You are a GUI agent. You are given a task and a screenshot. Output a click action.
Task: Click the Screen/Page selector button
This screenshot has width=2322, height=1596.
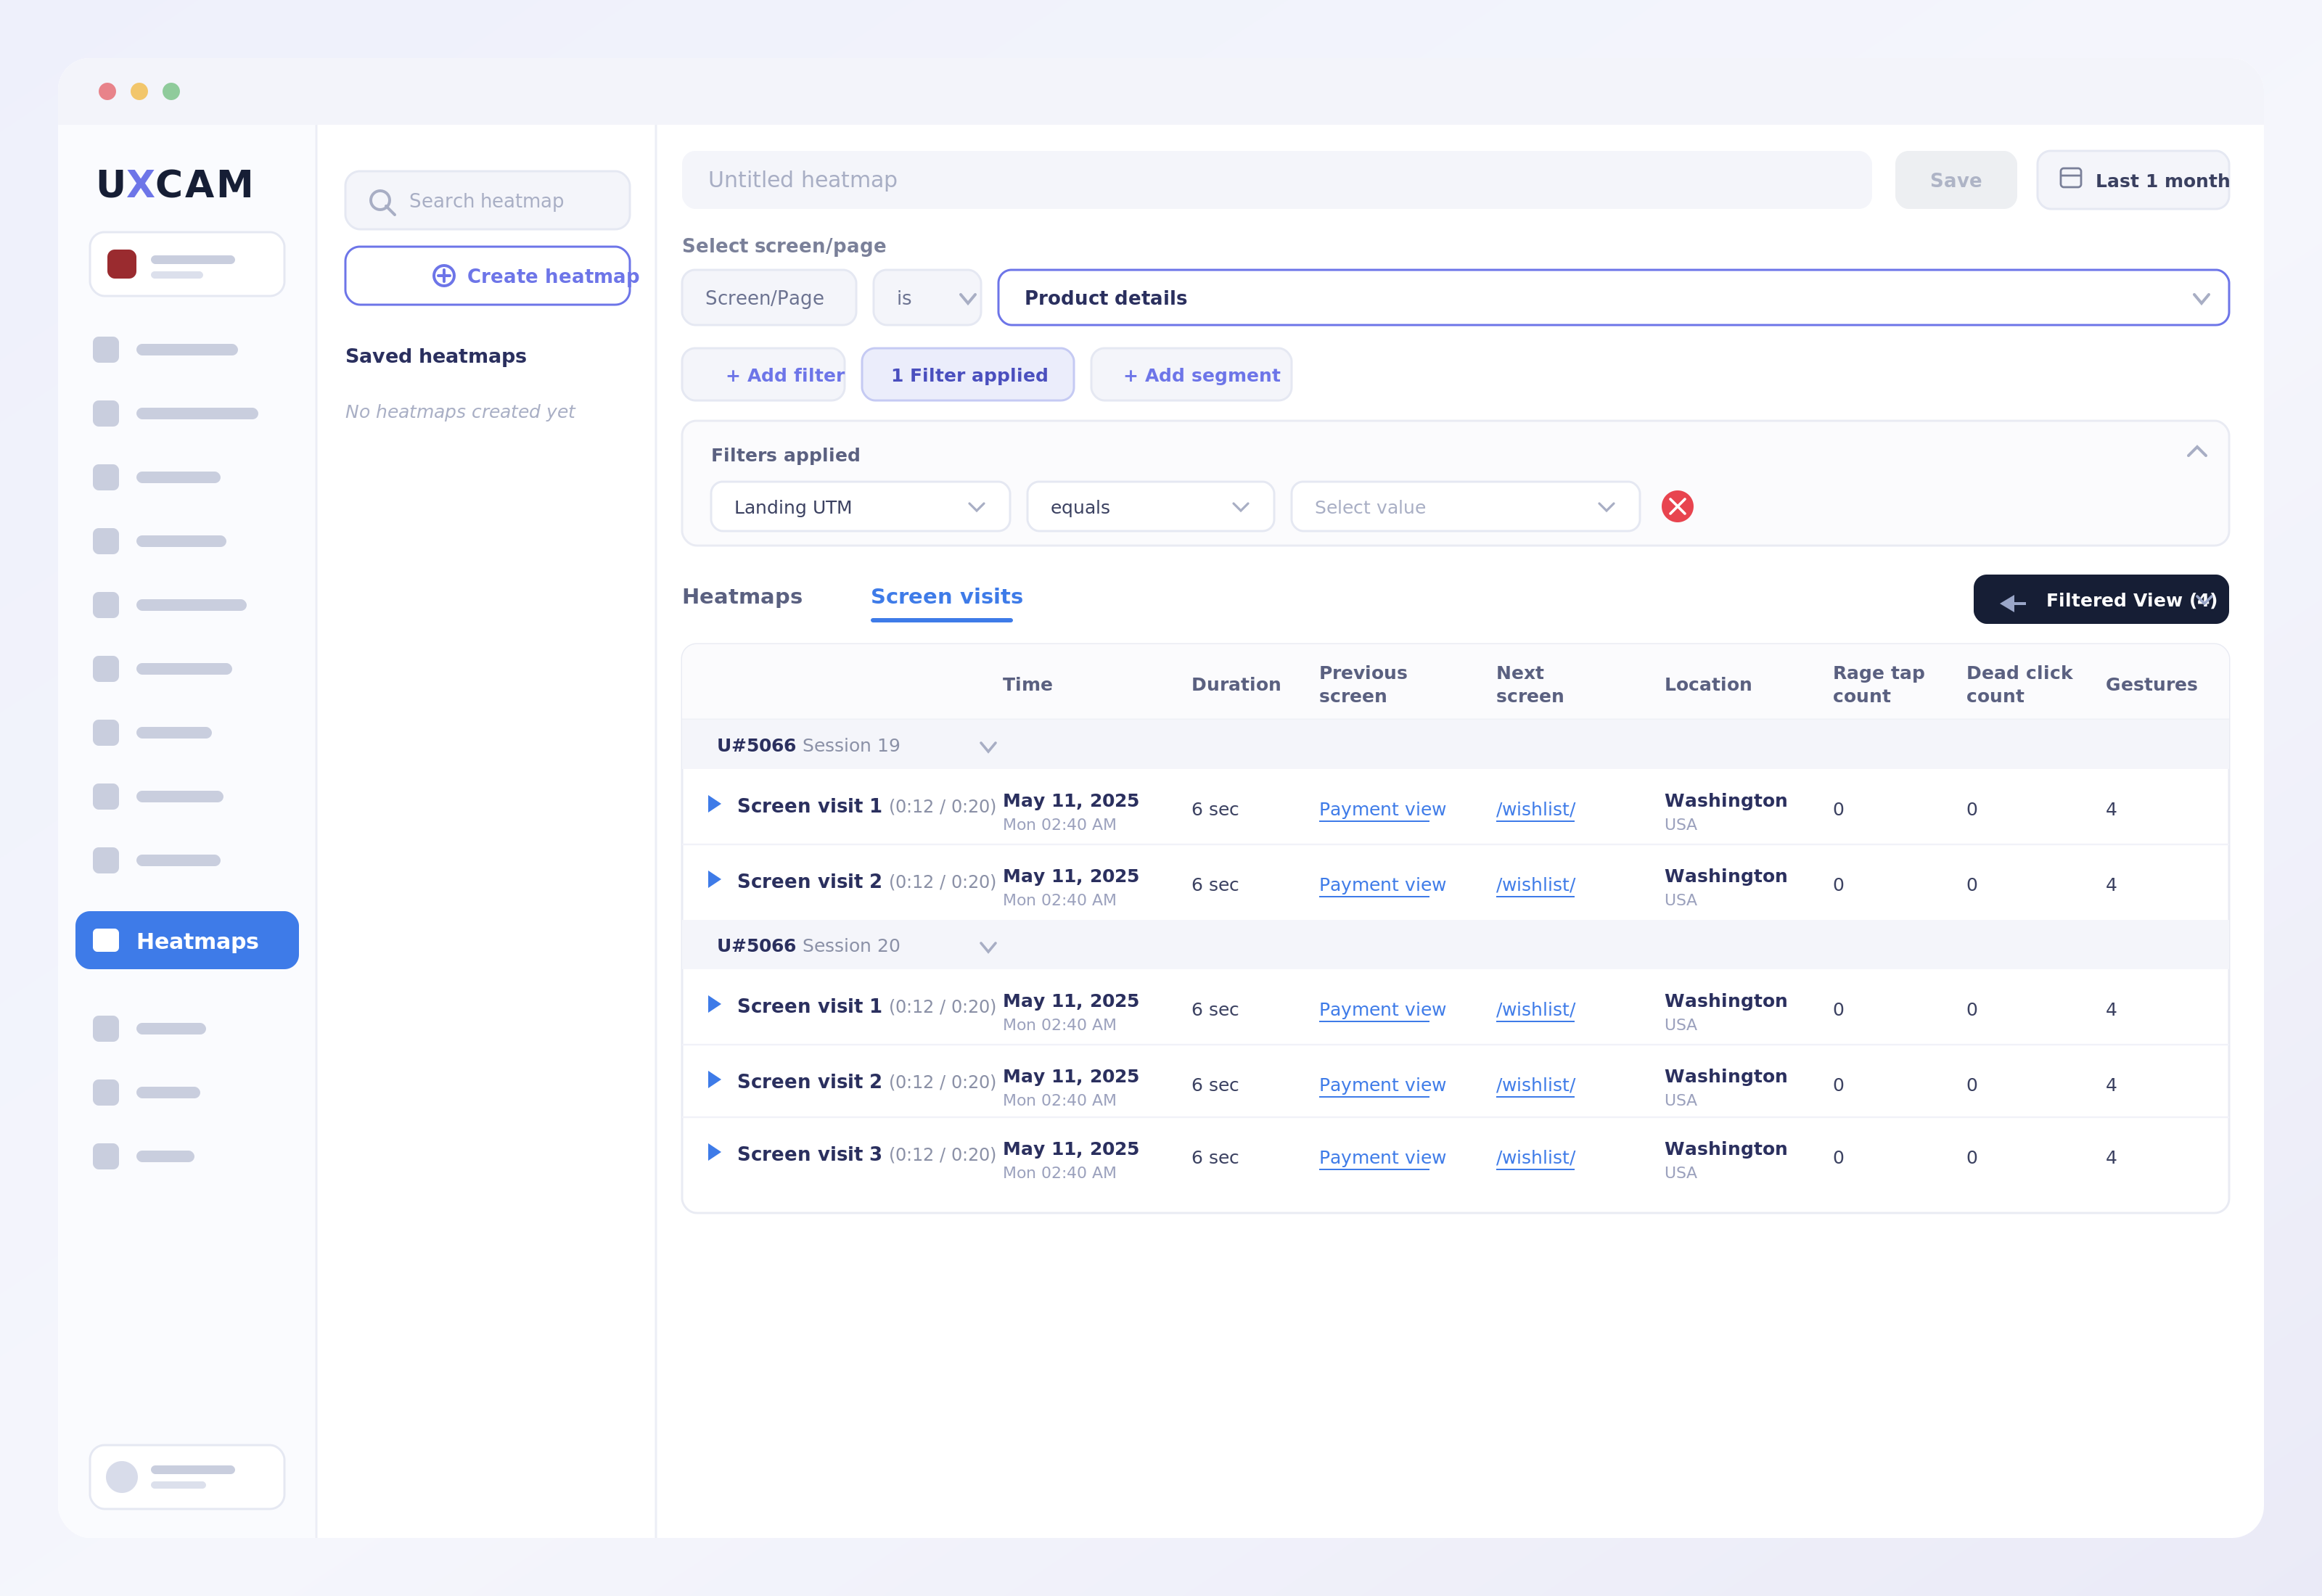pyautogui.click(x=769, y=298)
